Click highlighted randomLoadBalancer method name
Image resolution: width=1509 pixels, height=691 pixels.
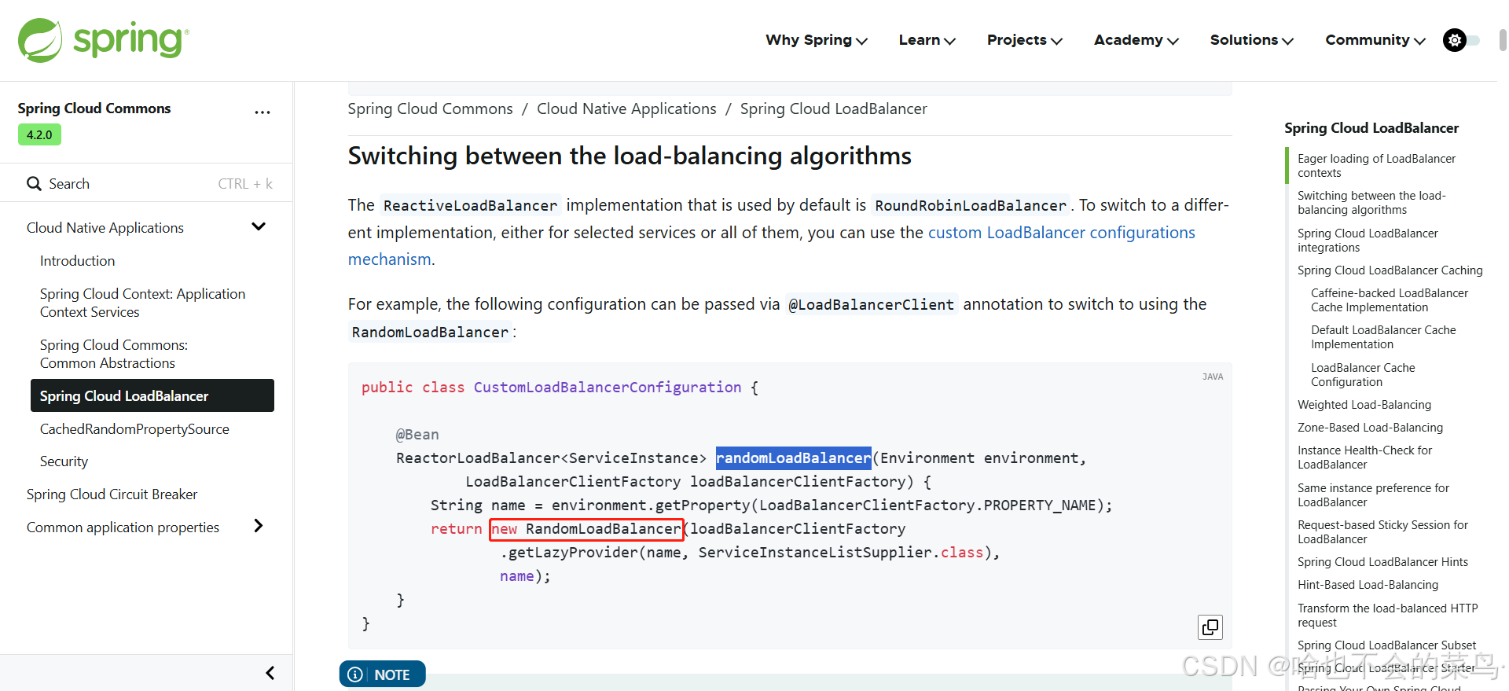(x=793, y=458)
